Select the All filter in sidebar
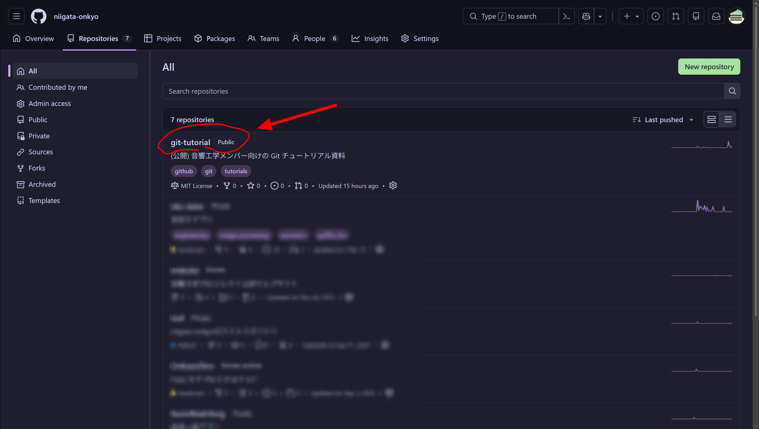 [75, 71]
